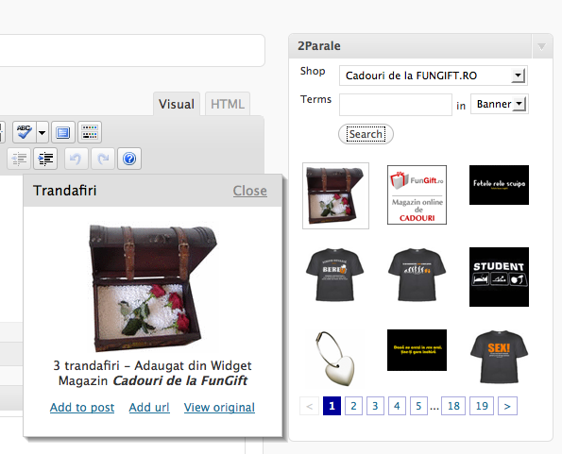Go to results page 2

[353, 406]
